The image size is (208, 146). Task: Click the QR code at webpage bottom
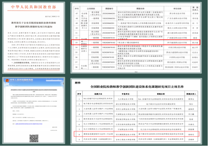pos(34,138)
